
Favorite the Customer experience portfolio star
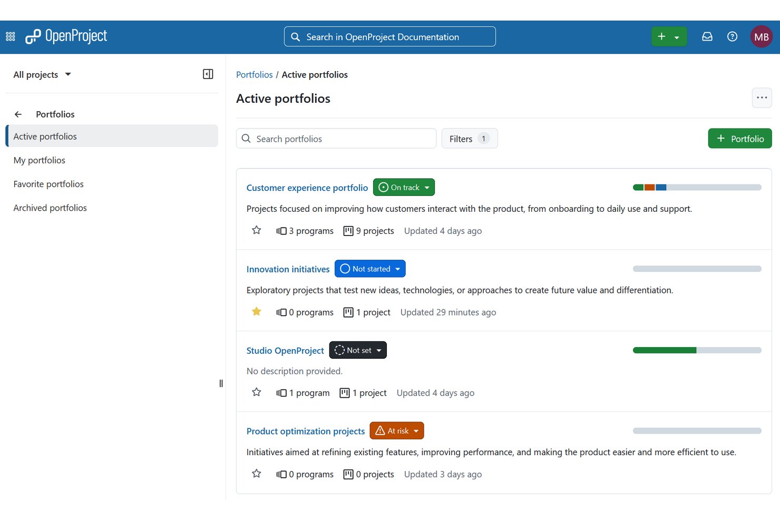pos(257,230)
